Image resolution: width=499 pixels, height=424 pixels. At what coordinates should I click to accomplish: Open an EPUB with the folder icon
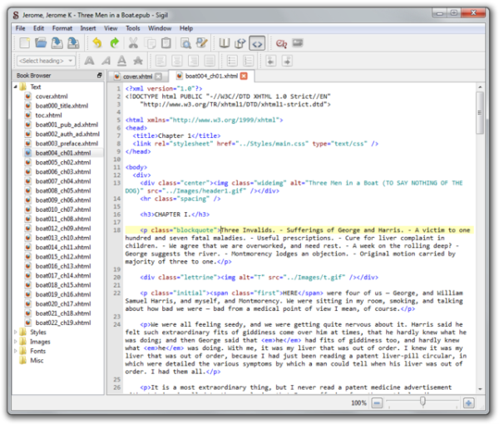(42, 43)
